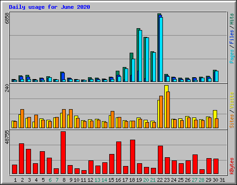This screenshot has height=185, width=237.
Task: Select the red KBytes bar for day 2
Action: (x=21, y=159)
